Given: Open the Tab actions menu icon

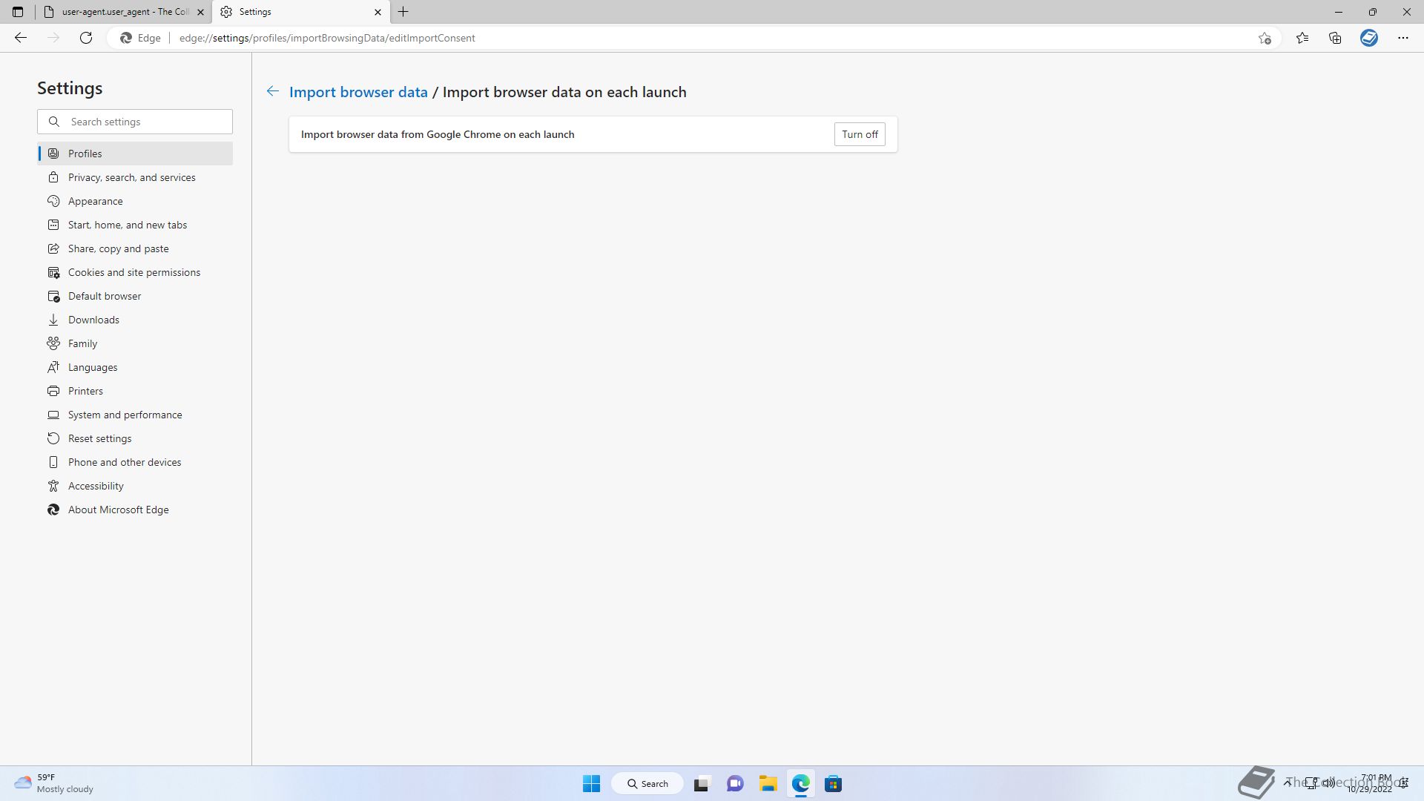Looking at the screenshot, I should click(x=18, y=12).
